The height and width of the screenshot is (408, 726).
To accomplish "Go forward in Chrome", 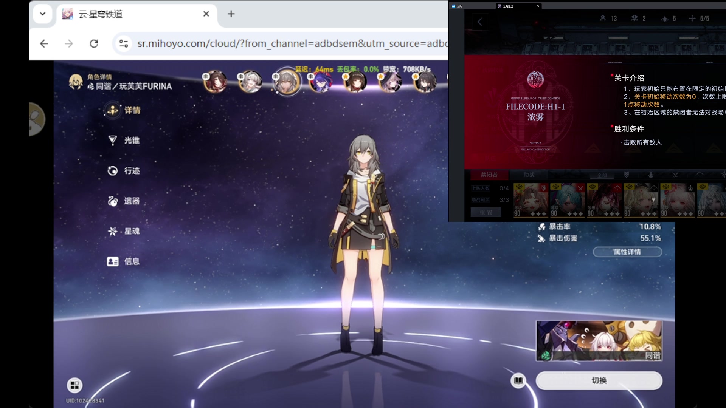I will pos(69,43).
